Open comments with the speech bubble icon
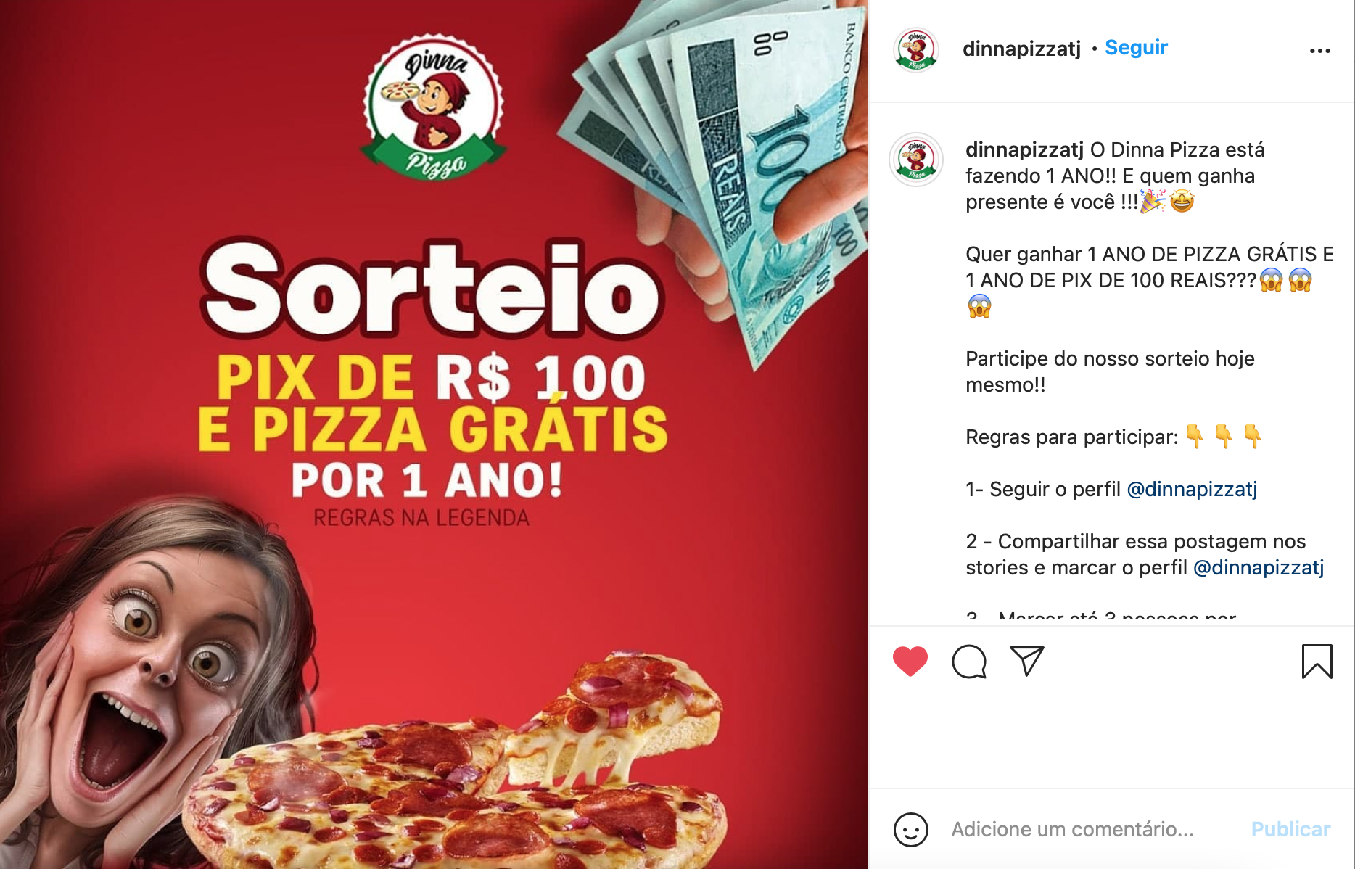This screenshot has height=869, width=1355. (x=969, y=661)
